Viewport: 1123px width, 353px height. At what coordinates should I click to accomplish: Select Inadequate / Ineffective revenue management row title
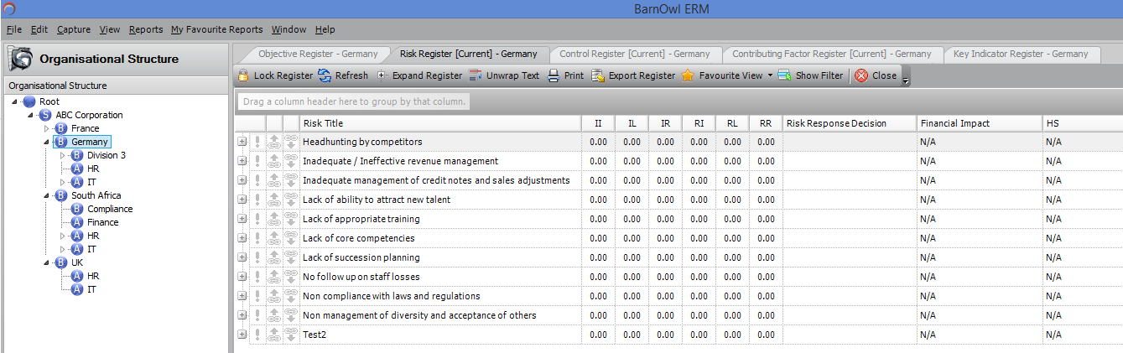[x=400, y=161]
